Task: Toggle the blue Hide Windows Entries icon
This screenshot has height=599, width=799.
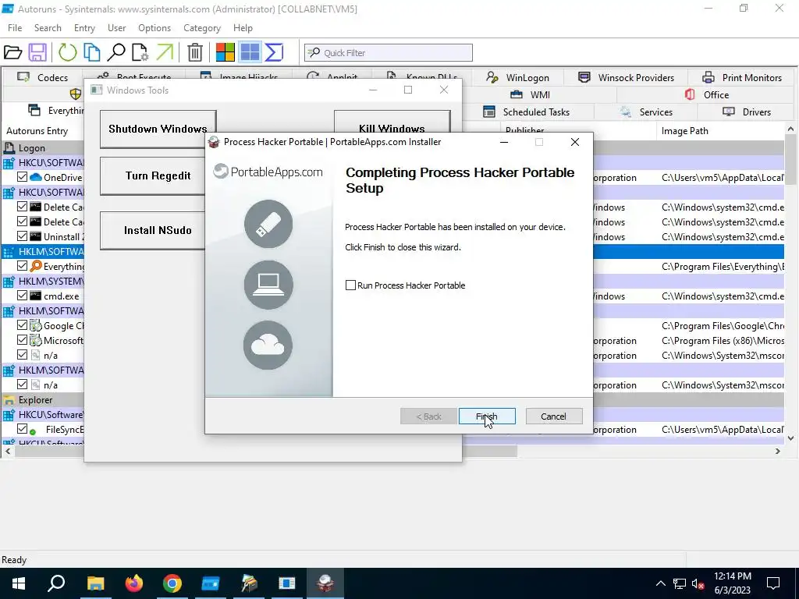Action: [250, 52]
